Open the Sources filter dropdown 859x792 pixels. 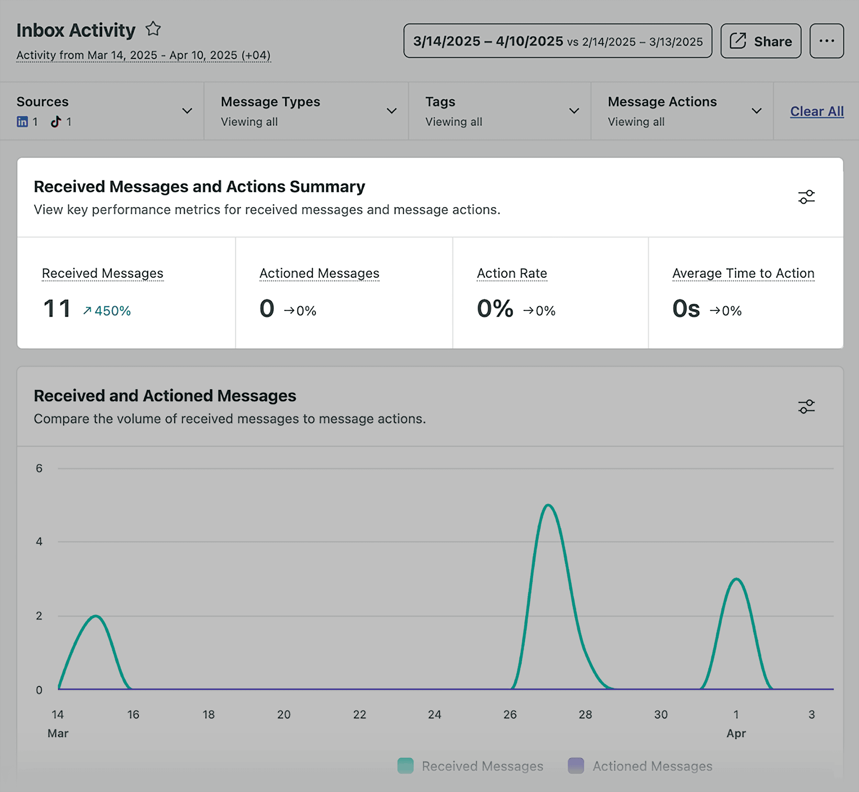(x=187, y=111)
